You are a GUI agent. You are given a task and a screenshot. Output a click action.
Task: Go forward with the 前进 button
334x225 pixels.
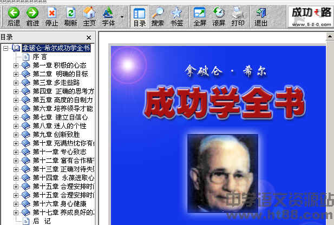(32, 17)
